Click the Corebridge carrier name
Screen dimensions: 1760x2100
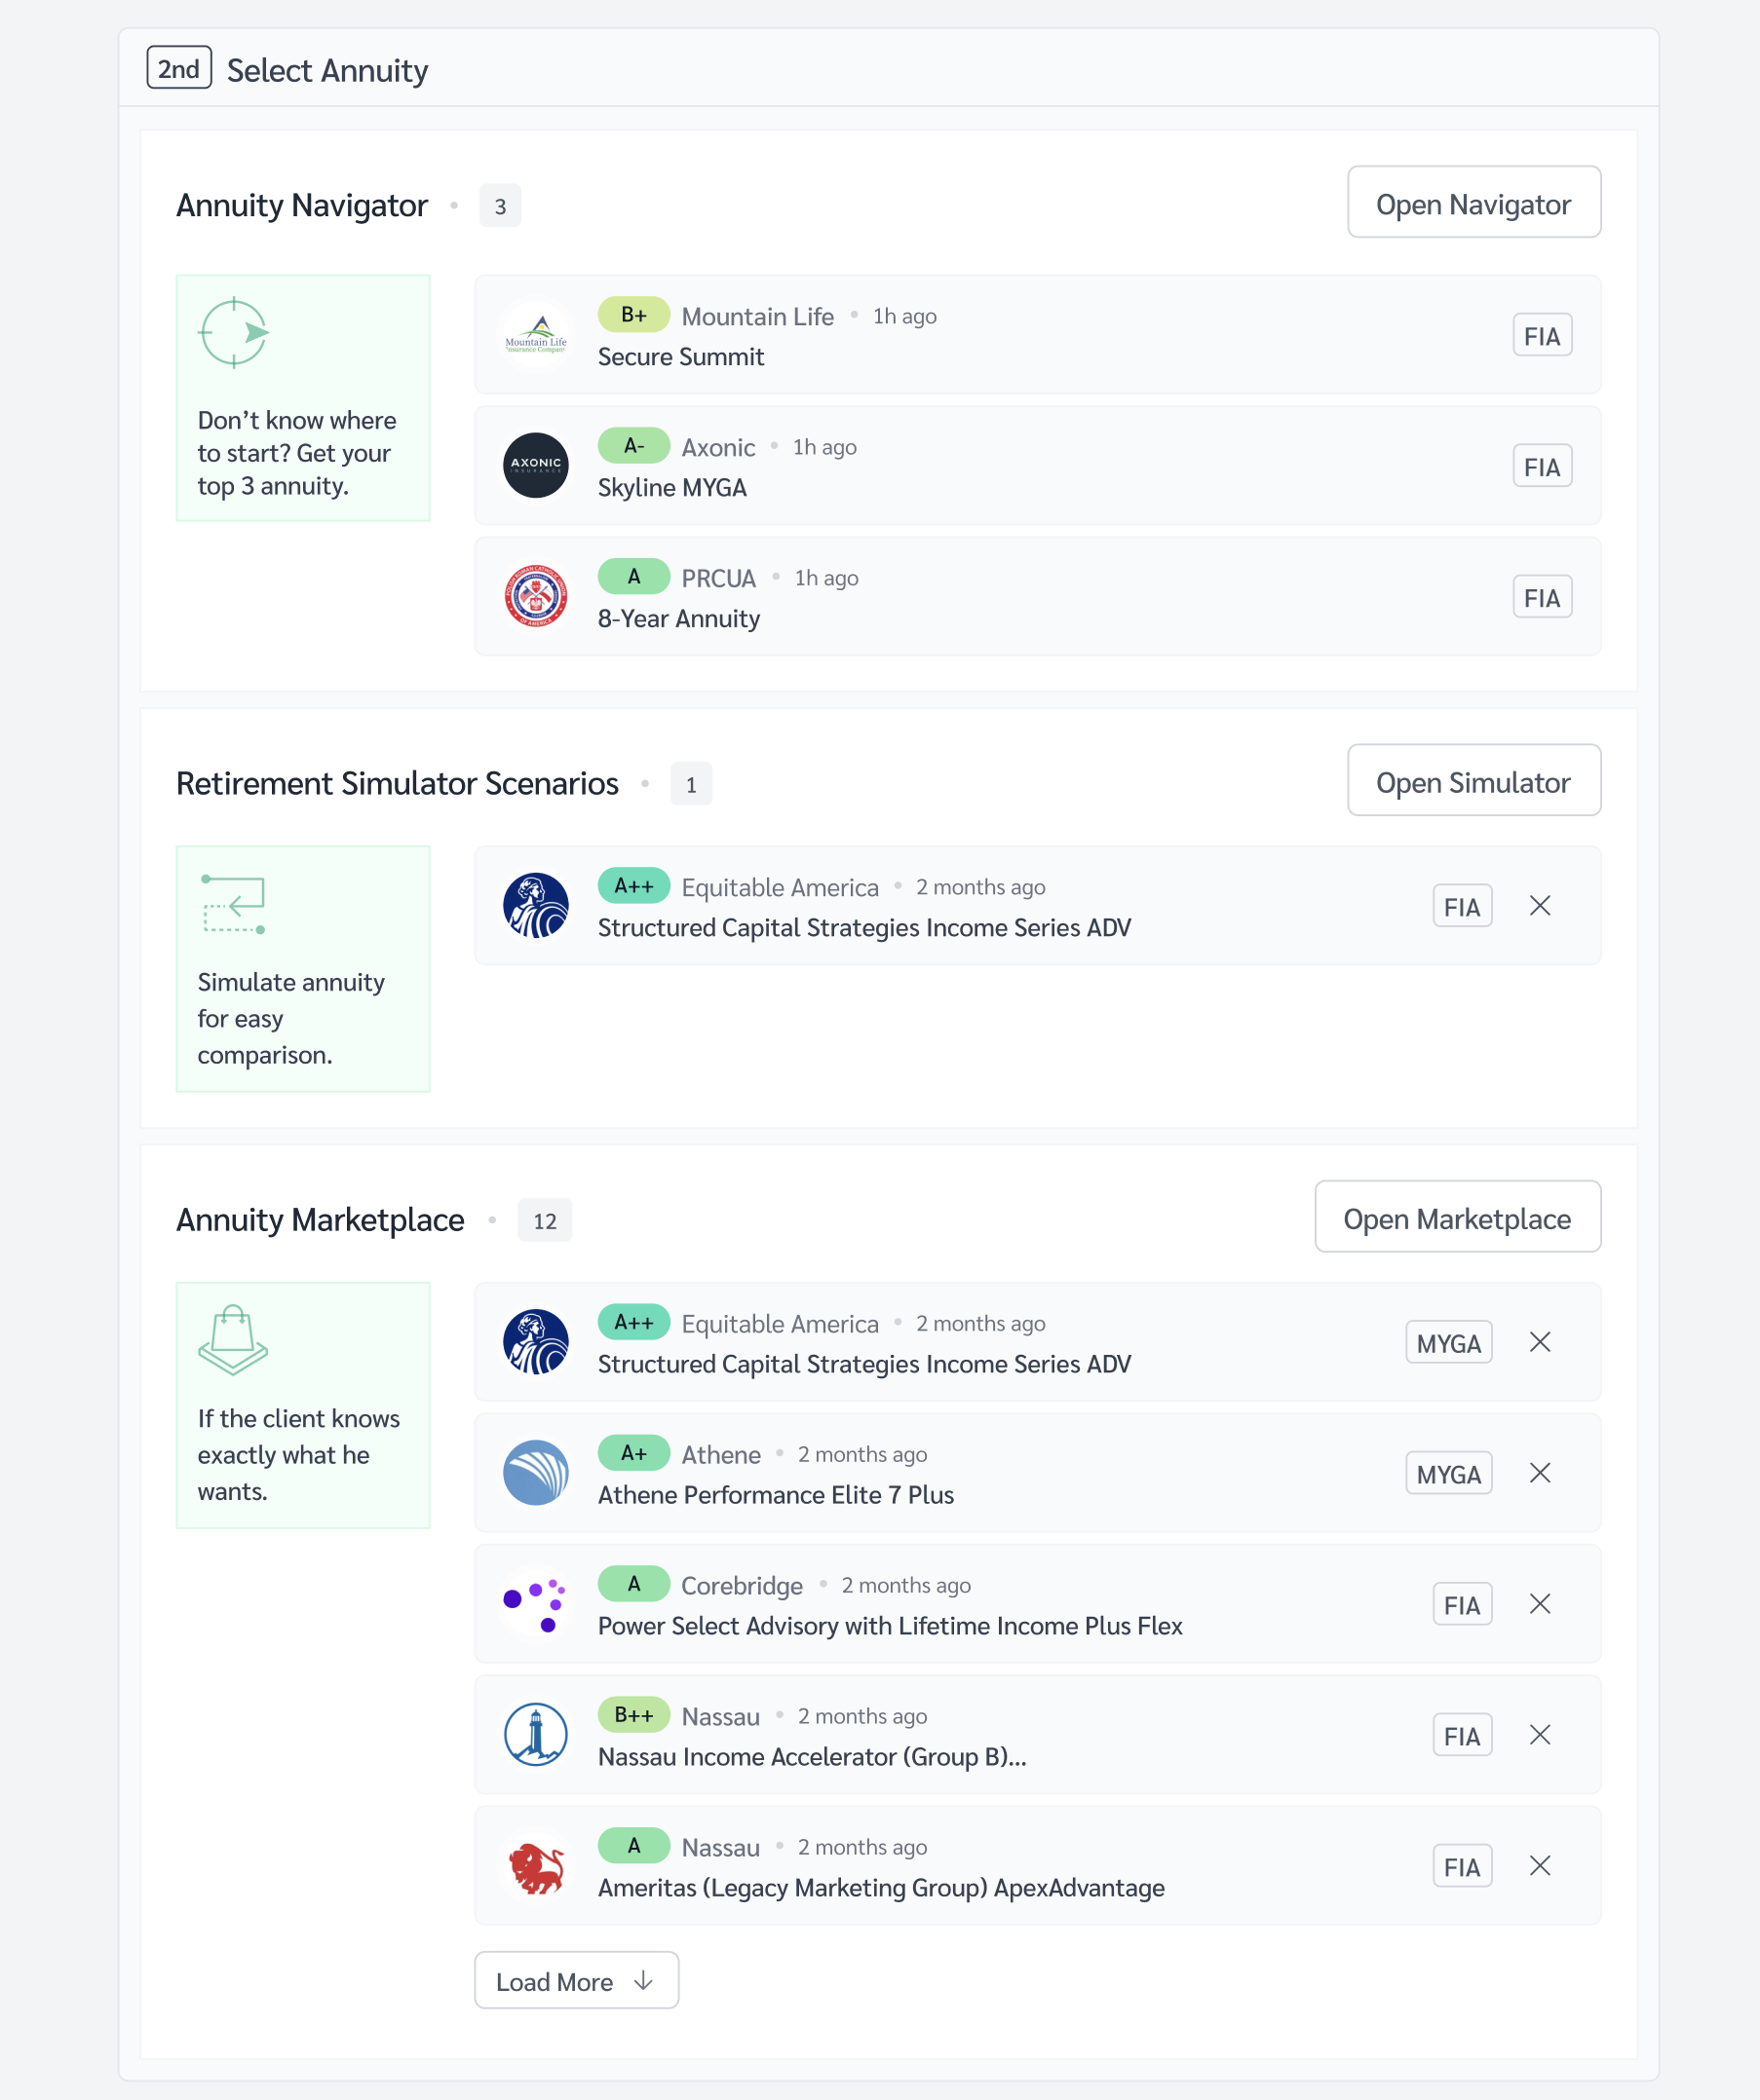742,1585
